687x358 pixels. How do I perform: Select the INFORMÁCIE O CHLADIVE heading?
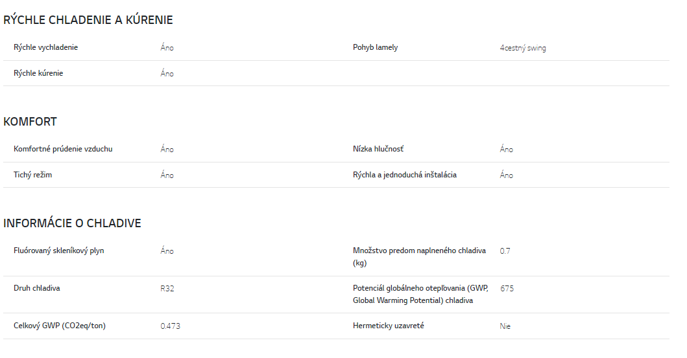[72, 223]
